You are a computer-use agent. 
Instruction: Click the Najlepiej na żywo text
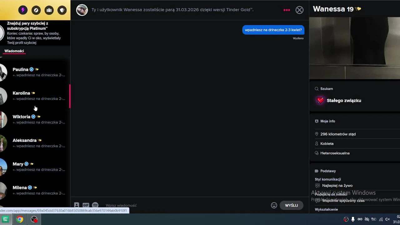pos(337,186)
